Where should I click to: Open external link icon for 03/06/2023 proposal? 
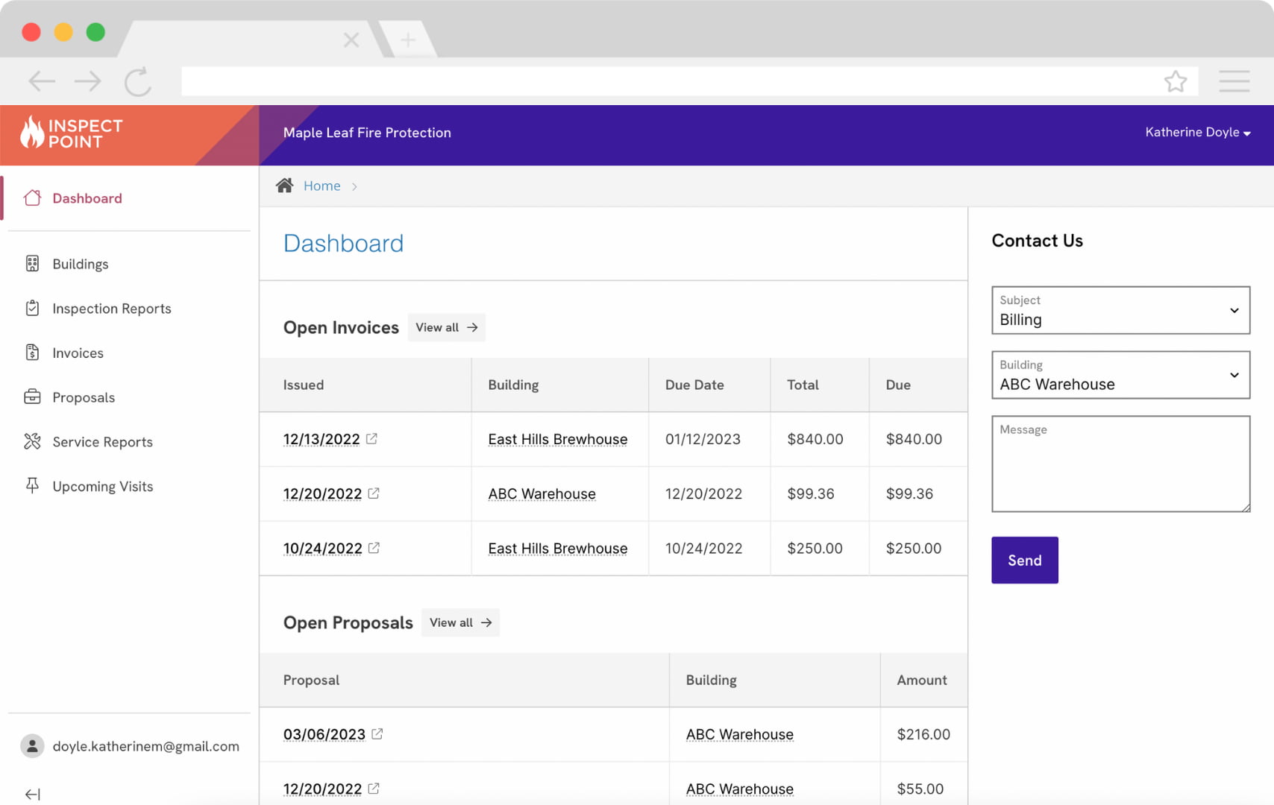(377, 733)
